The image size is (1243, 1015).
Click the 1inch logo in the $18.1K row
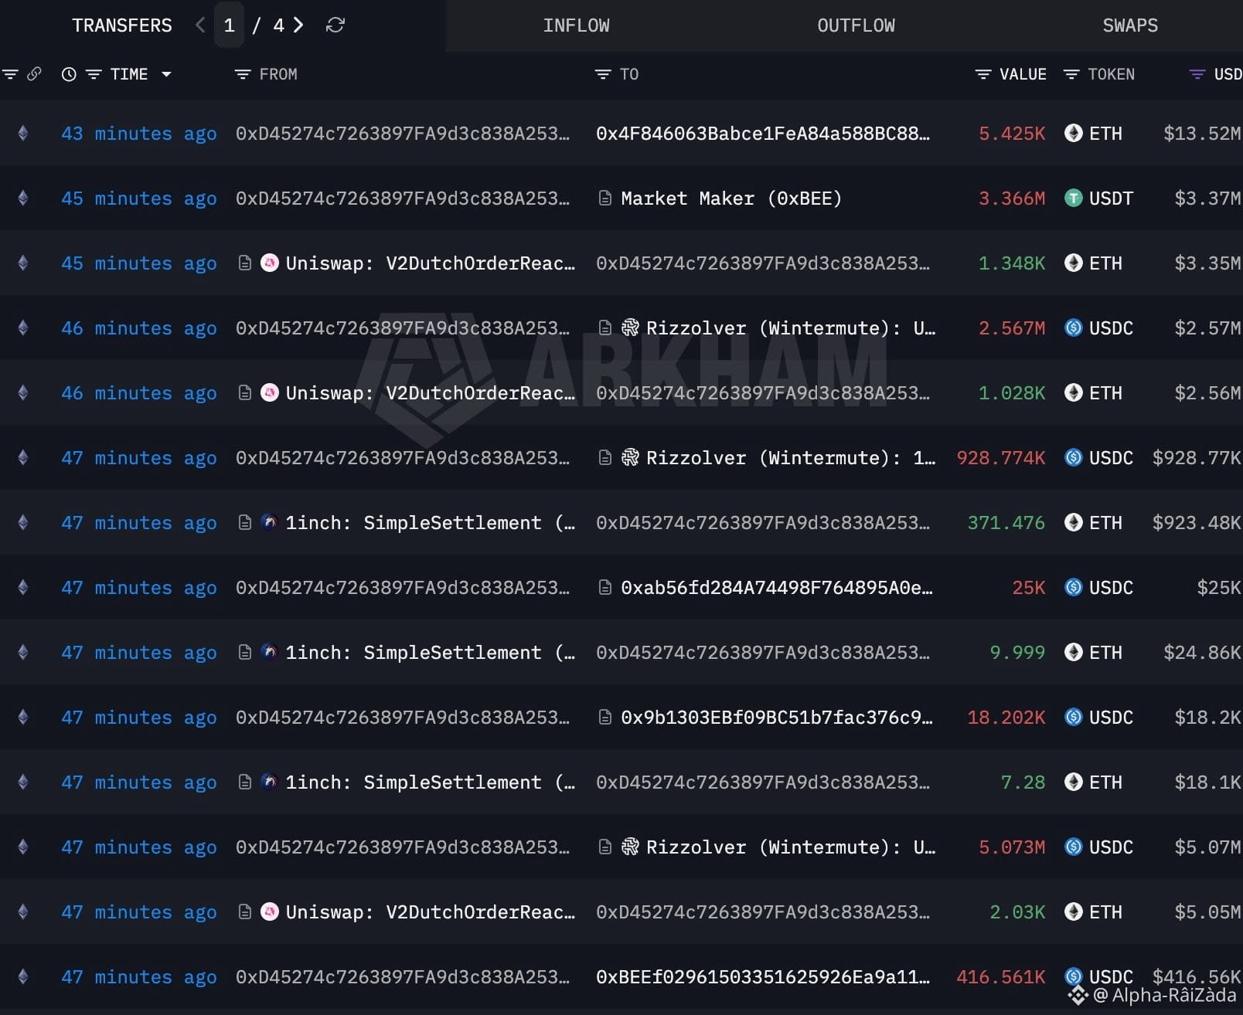pyautogui.click(x=270, y=782)
